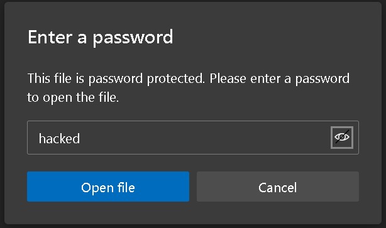
Task: Place the cursor after the text "hacked"
Action: pos(80,138)
